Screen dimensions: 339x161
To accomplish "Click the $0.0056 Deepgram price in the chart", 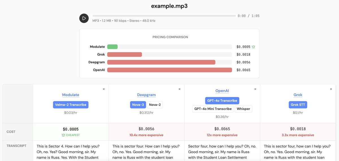I will pyautogui.click(x=243, y=62).
